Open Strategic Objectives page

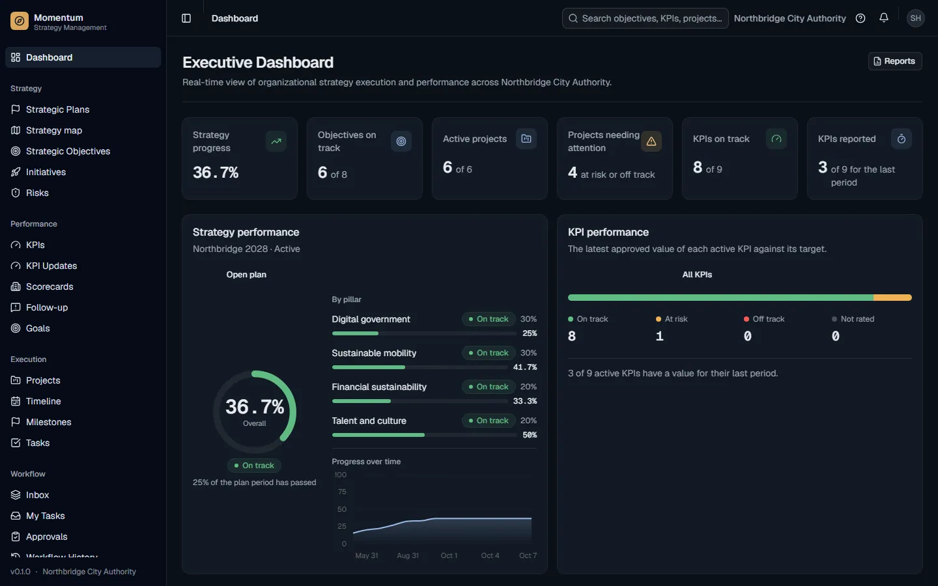(83, 151)
